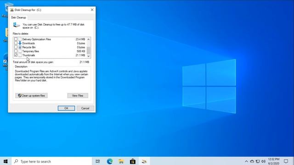Click the 23.4 MB size value
The height and width of the screenshot is (165, 294).
click(80, 39)
